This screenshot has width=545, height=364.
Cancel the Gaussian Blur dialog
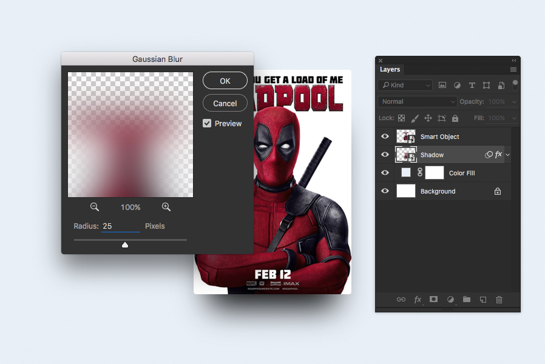coord(225,103)
